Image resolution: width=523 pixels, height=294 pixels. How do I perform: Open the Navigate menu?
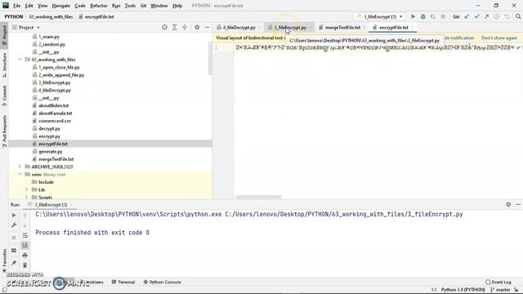(x=61, y=6)
